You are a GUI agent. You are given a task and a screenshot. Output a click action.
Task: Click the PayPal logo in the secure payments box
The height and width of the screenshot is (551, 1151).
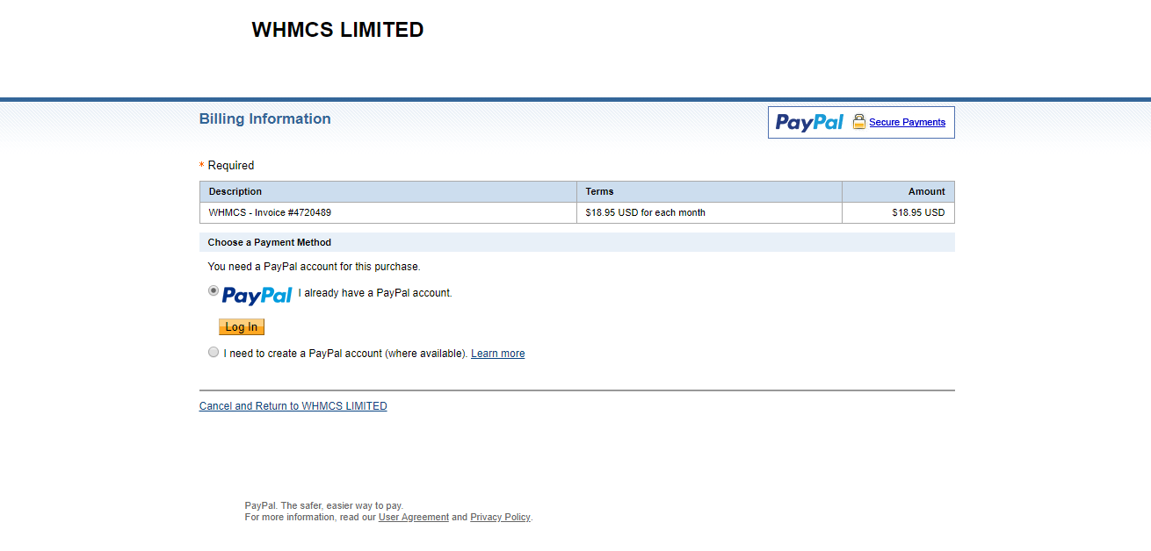809,123
